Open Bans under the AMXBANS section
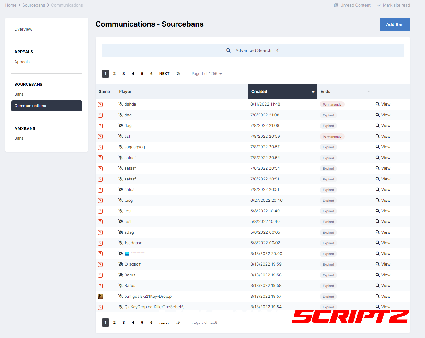This screenshot has width=425, height=338. click(x=19, y=138)
